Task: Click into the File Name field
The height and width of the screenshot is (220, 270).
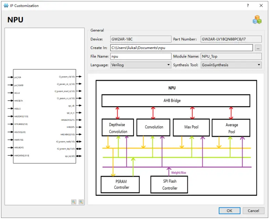Action: tap(141, 56)
